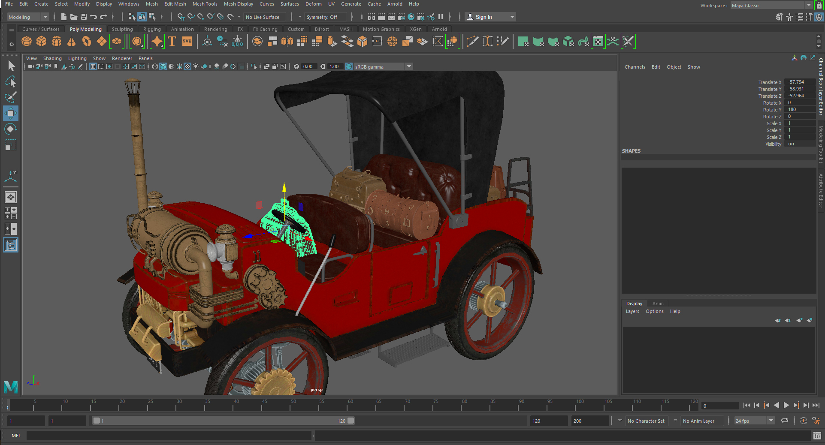Toggle view color management ON button
This screenshot has width=825, height=445.
pos(349,66)
